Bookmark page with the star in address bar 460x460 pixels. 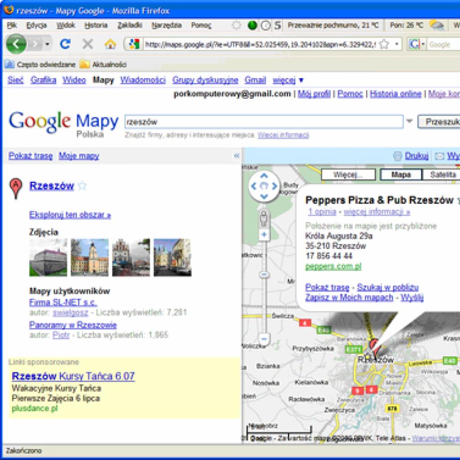coord(384,44)
